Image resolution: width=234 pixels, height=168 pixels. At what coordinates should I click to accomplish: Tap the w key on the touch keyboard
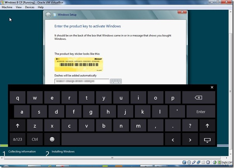[35, 98]
